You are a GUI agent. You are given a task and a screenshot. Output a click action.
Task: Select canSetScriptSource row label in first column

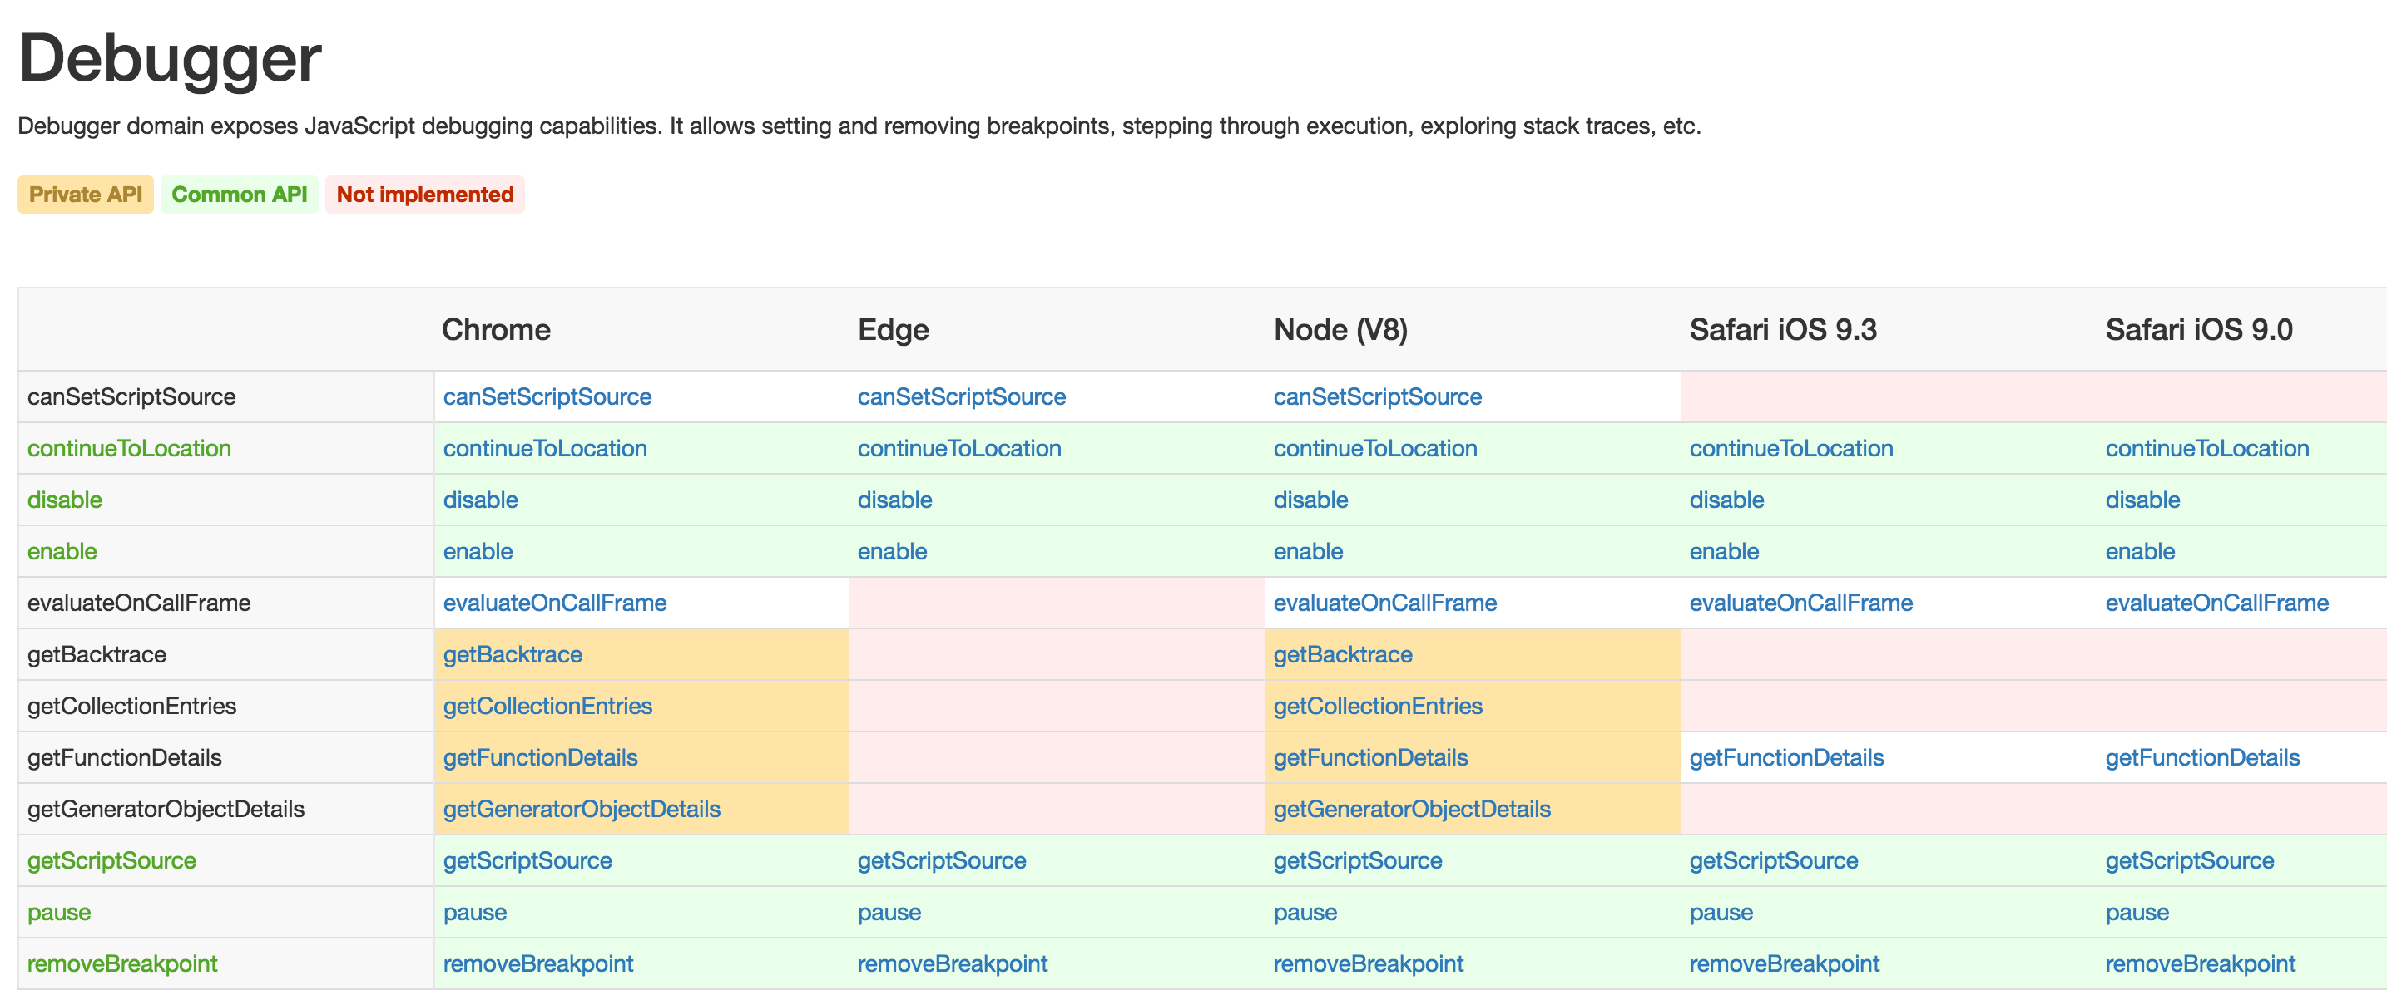click(x=131, y=397)
